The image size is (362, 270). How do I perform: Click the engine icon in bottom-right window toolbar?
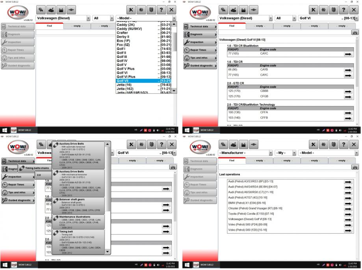(x=234, y=144)
